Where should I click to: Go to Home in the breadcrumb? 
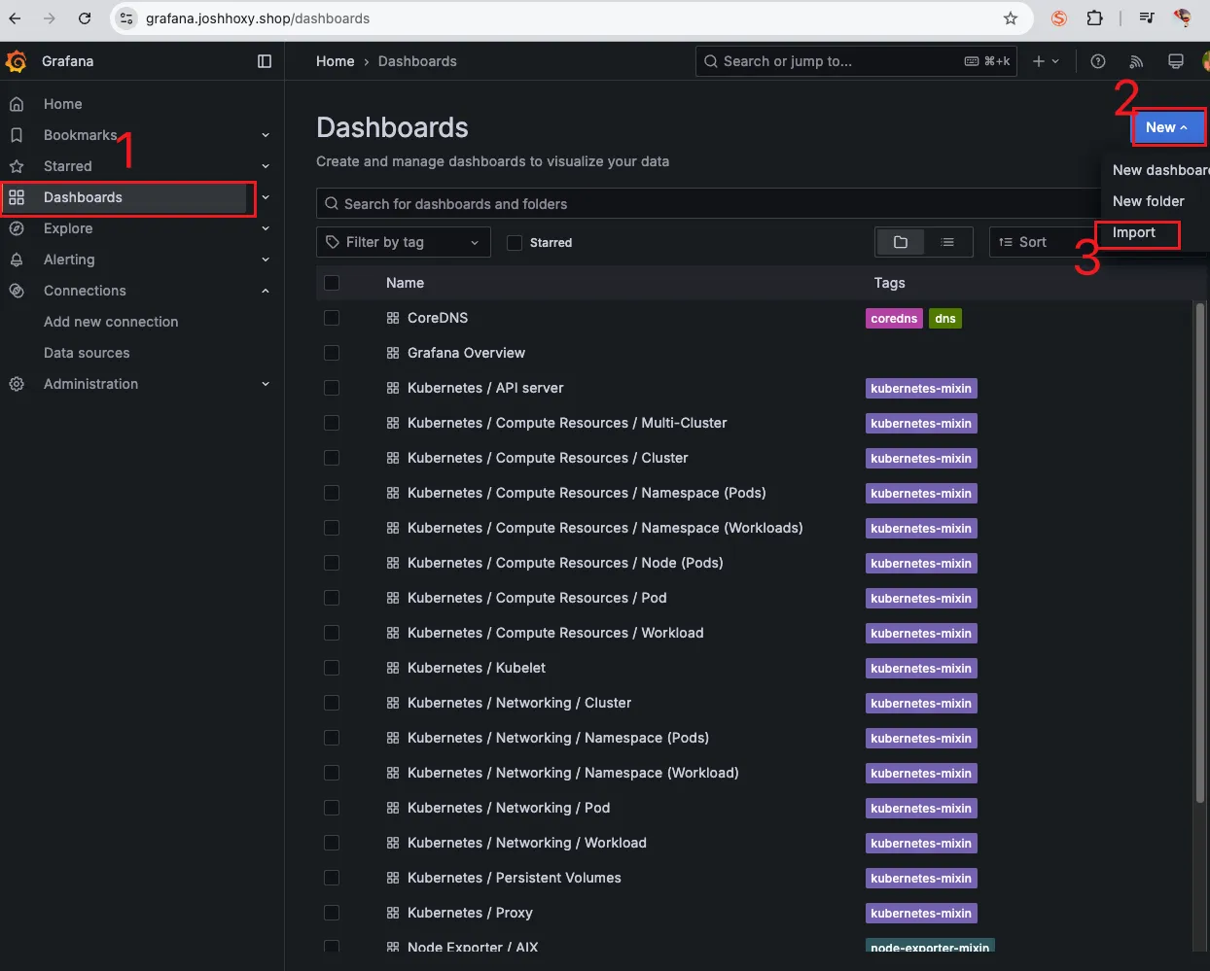click(335, 61)
